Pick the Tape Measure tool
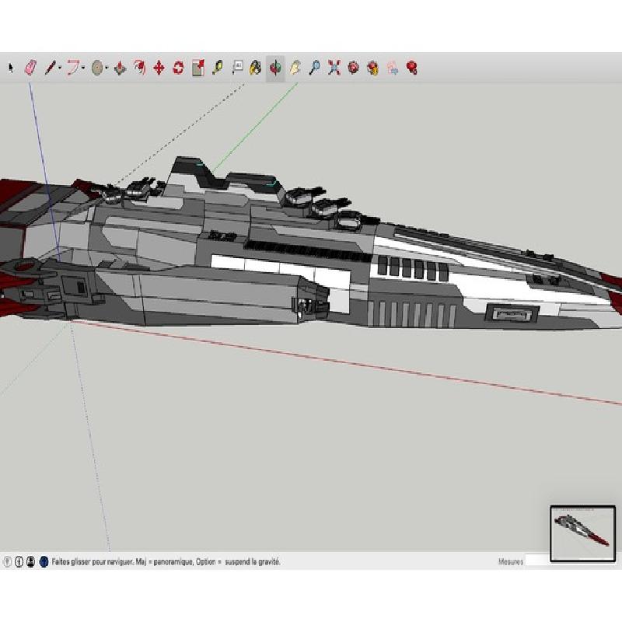 (218, 68)
